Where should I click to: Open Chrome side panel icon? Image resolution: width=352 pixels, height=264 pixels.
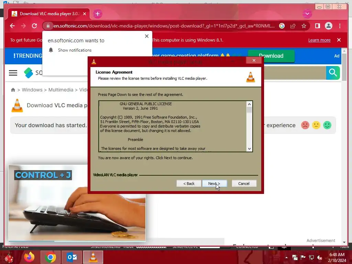point(317,26)
